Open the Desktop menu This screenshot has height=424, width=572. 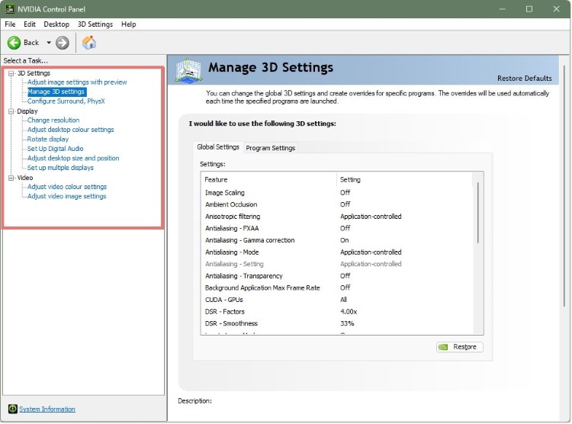[x=56, y=24]
